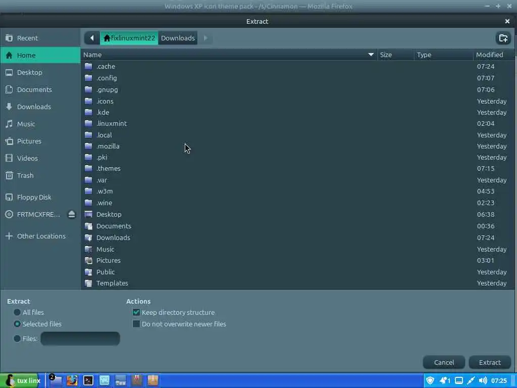517x388 pixels.
Task: Select the .wine folder
Action: tap(297, 203)
